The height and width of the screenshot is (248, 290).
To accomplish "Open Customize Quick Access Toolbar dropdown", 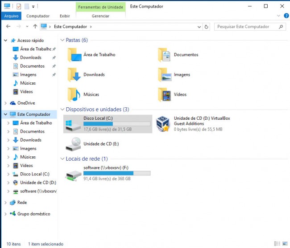I will 33,7.
